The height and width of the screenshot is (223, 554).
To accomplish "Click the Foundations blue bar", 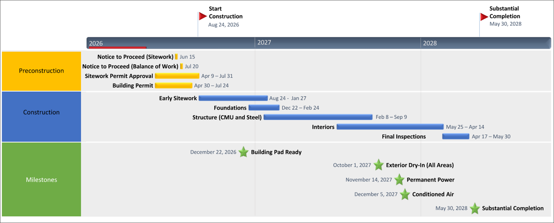I will pyautogui.click(x=264, y=108).
